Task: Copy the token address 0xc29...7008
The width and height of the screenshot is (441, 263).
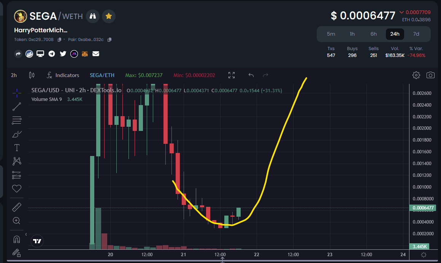Action: (x=59, y=39)
